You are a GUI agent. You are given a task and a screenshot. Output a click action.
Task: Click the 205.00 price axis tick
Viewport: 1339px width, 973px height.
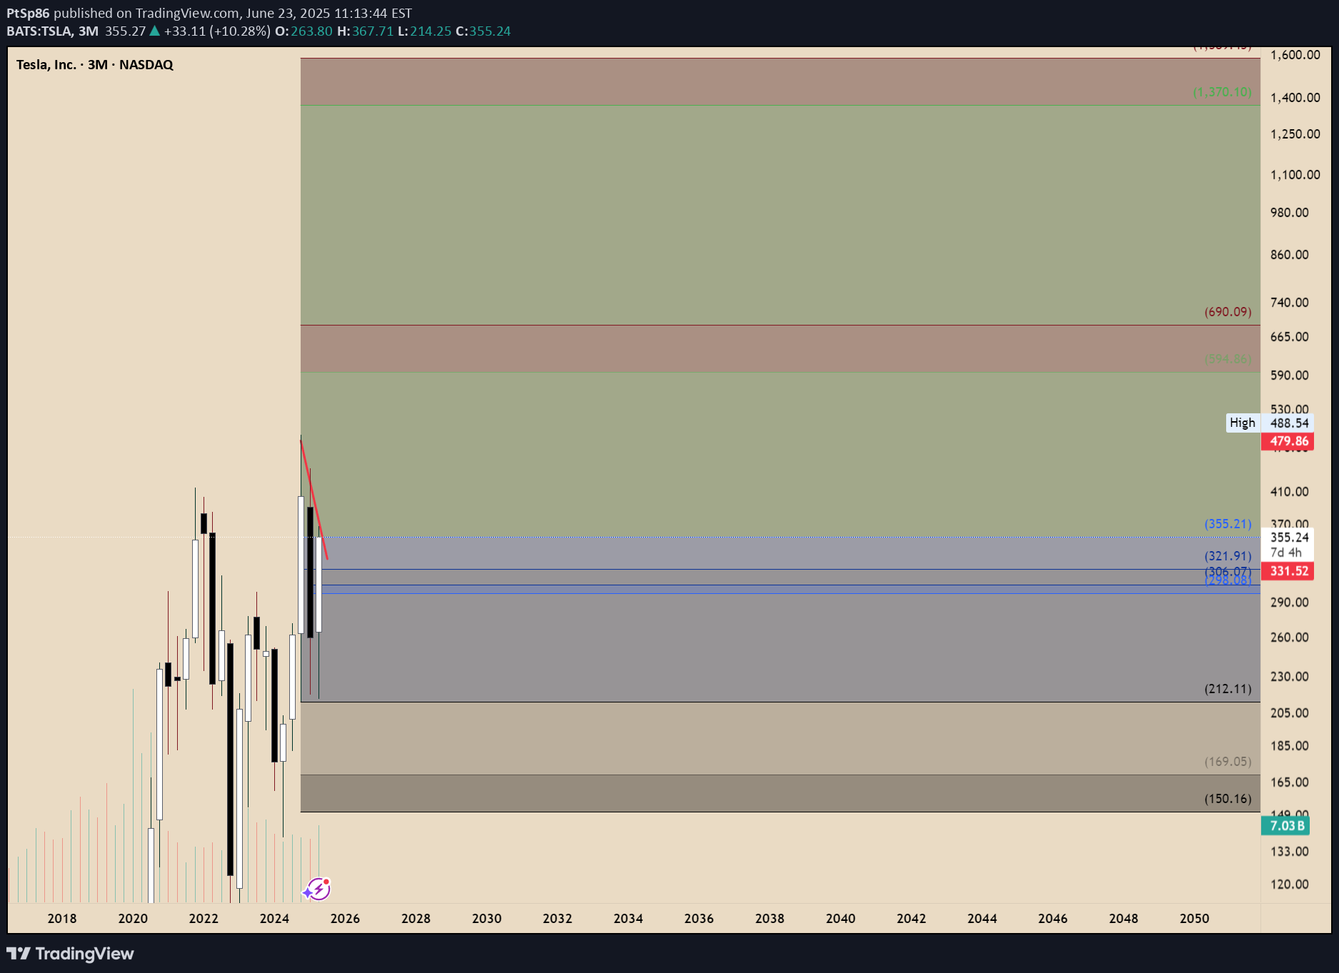[1289, 713]
